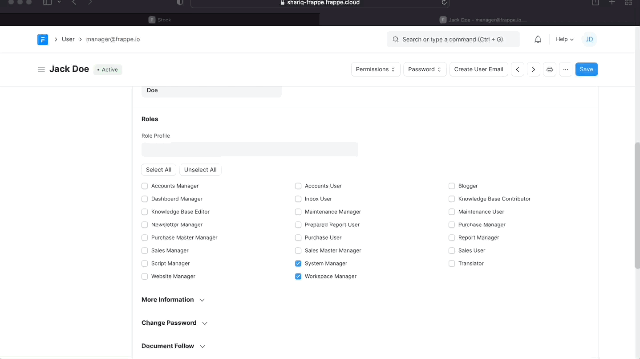Open the notifications bell icon
Image resolution: width=640 pixels, height=359 pixels.
[538, 40]
